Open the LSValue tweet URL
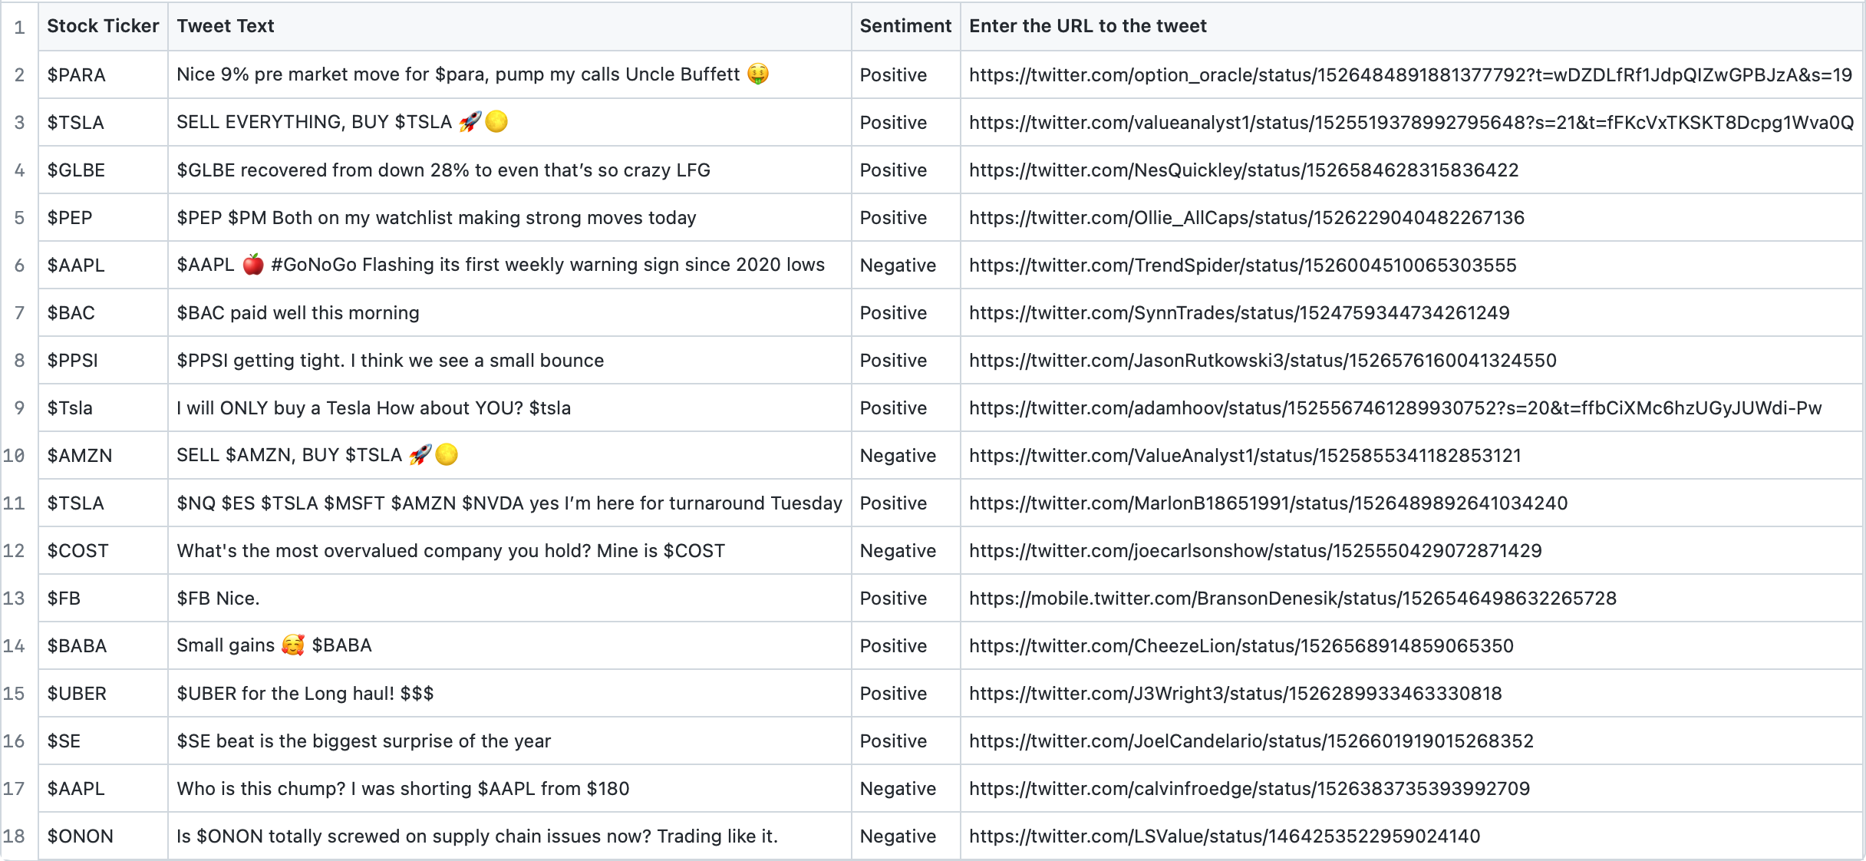Screen dimensions: 1866x861 [x=1225, y=836]
